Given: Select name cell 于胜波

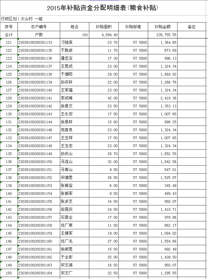Looking at the screenshot, I should pos(75,50).
